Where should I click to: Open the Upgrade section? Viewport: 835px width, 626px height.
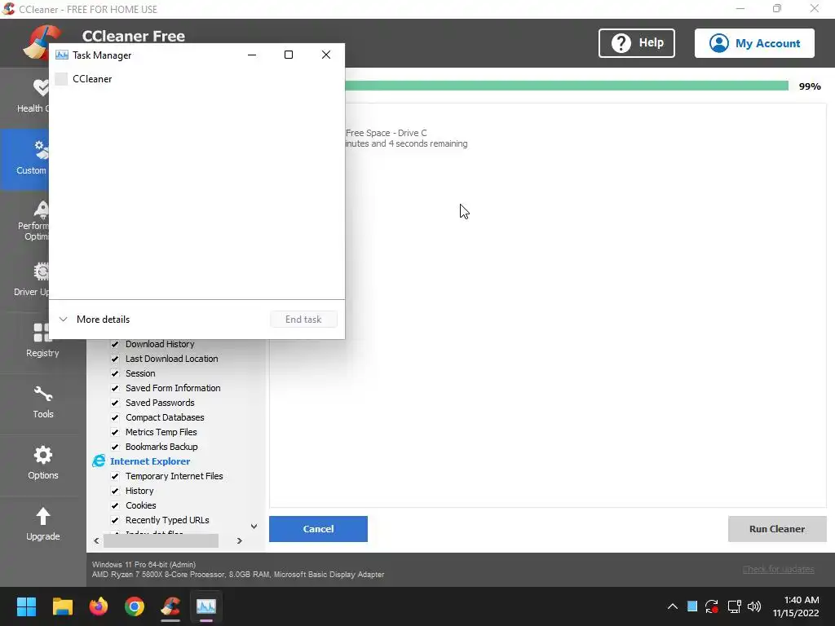[42, 525]
